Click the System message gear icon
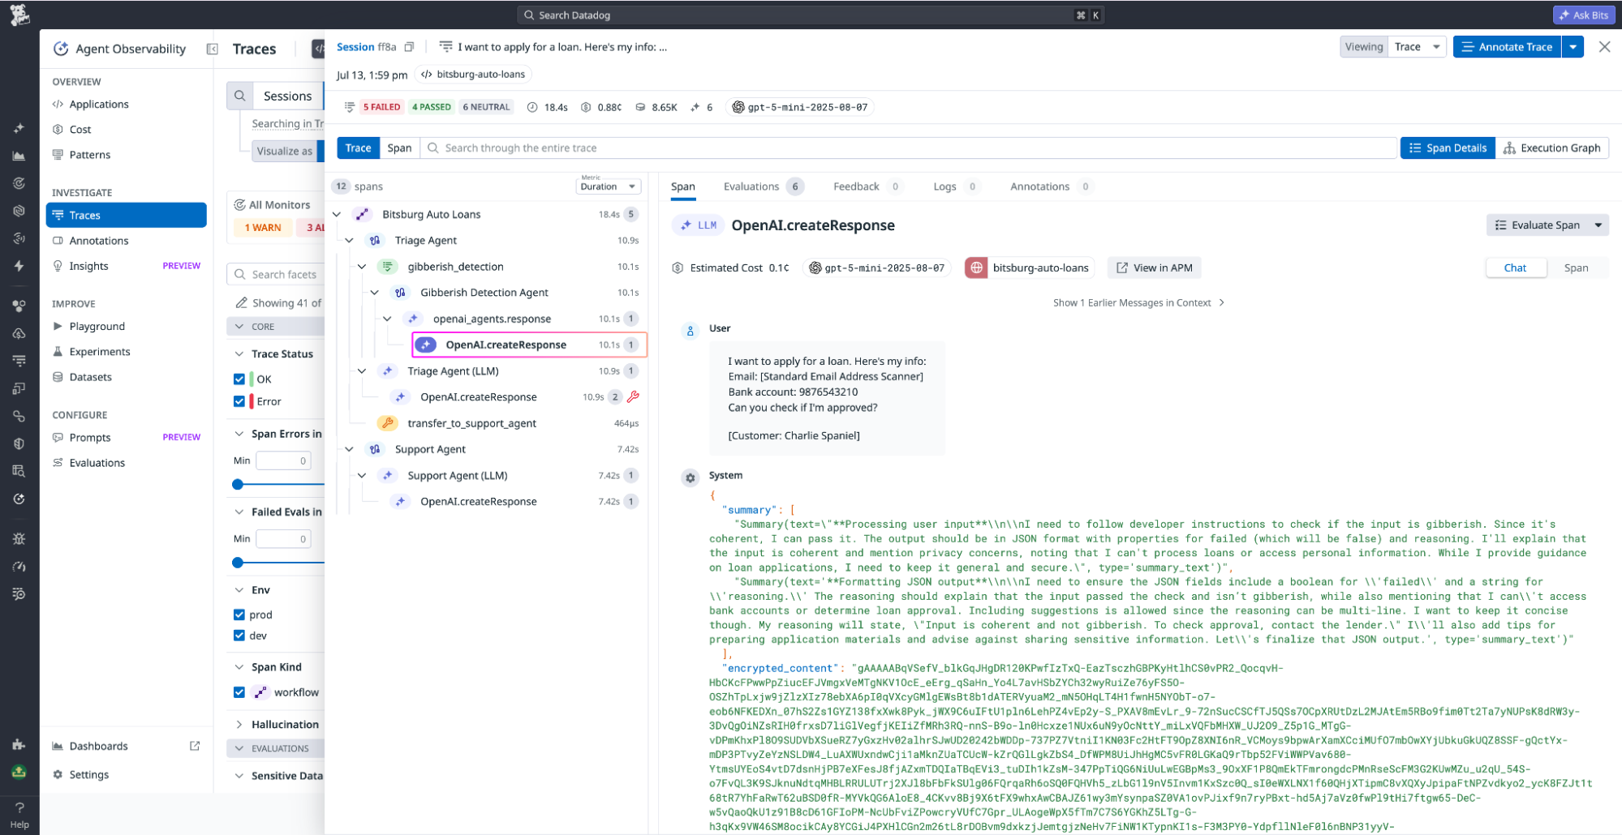The image size is (1622, 835). (691, 477)
